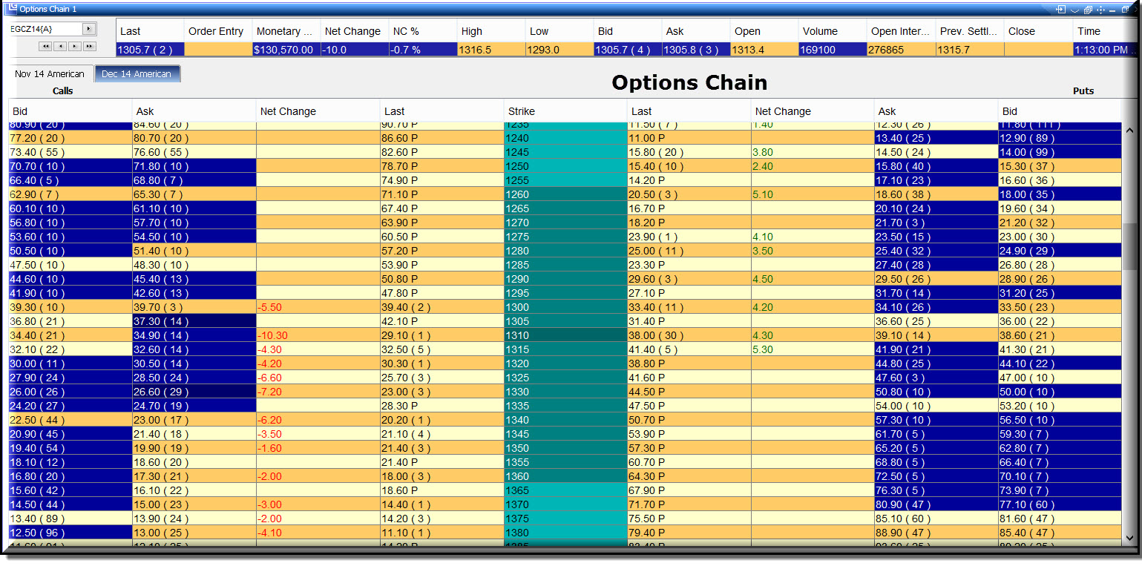Click the window link (arrow-into-box) title bar icon

tap(1061, 10)
